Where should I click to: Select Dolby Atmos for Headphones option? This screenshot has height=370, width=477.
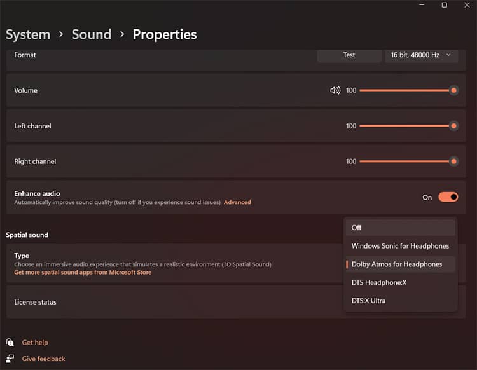click(x=400, y=264)
